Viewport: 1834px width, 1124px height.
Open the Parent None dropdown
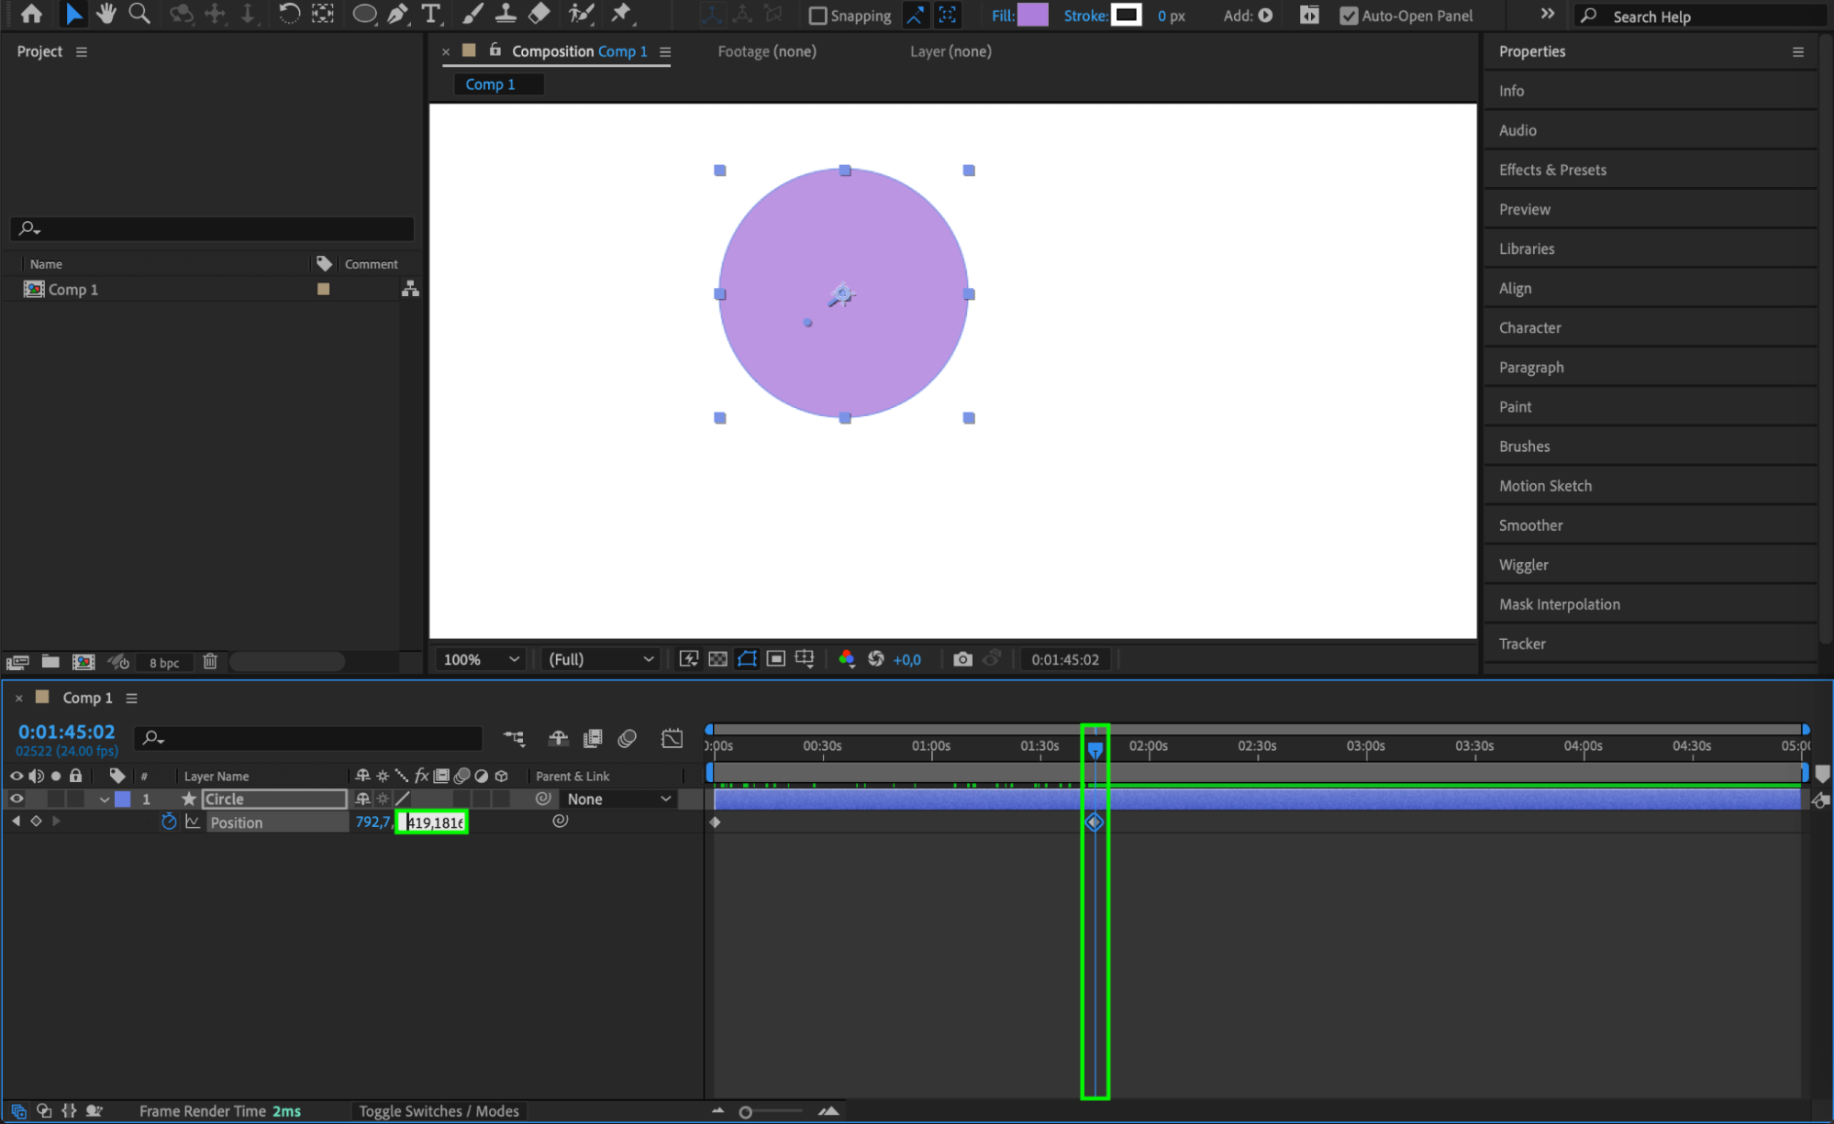click(x=618, y=799)
